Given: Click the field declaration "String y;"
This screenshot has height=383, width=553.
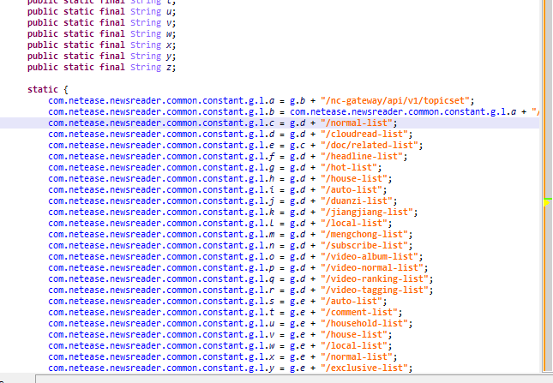Looking at the screenshot, I should click(153, 57).
